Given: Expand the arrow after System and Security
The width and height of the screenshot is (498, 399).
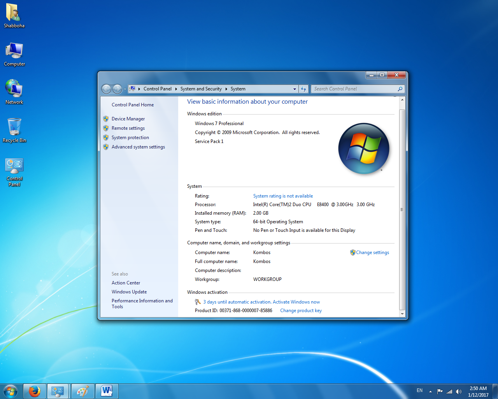Looking at the screenshot, I should [x=226, y=89].
